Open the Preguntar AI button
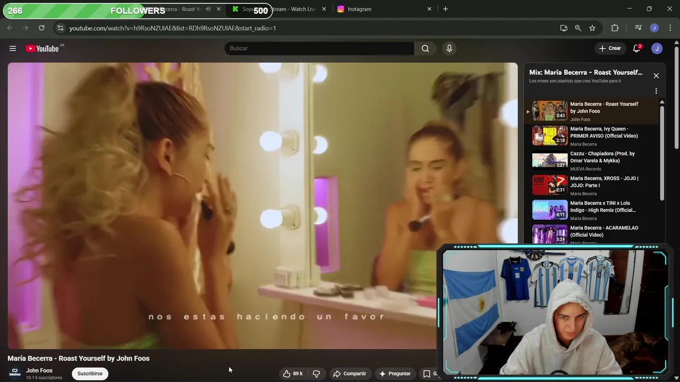 [x=394, y=374]
